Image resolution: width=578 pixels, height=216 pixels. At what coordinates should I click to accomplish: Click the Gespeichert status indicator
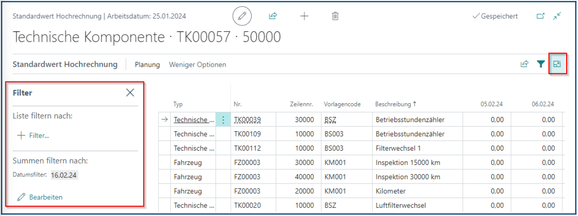pos(495,16)
